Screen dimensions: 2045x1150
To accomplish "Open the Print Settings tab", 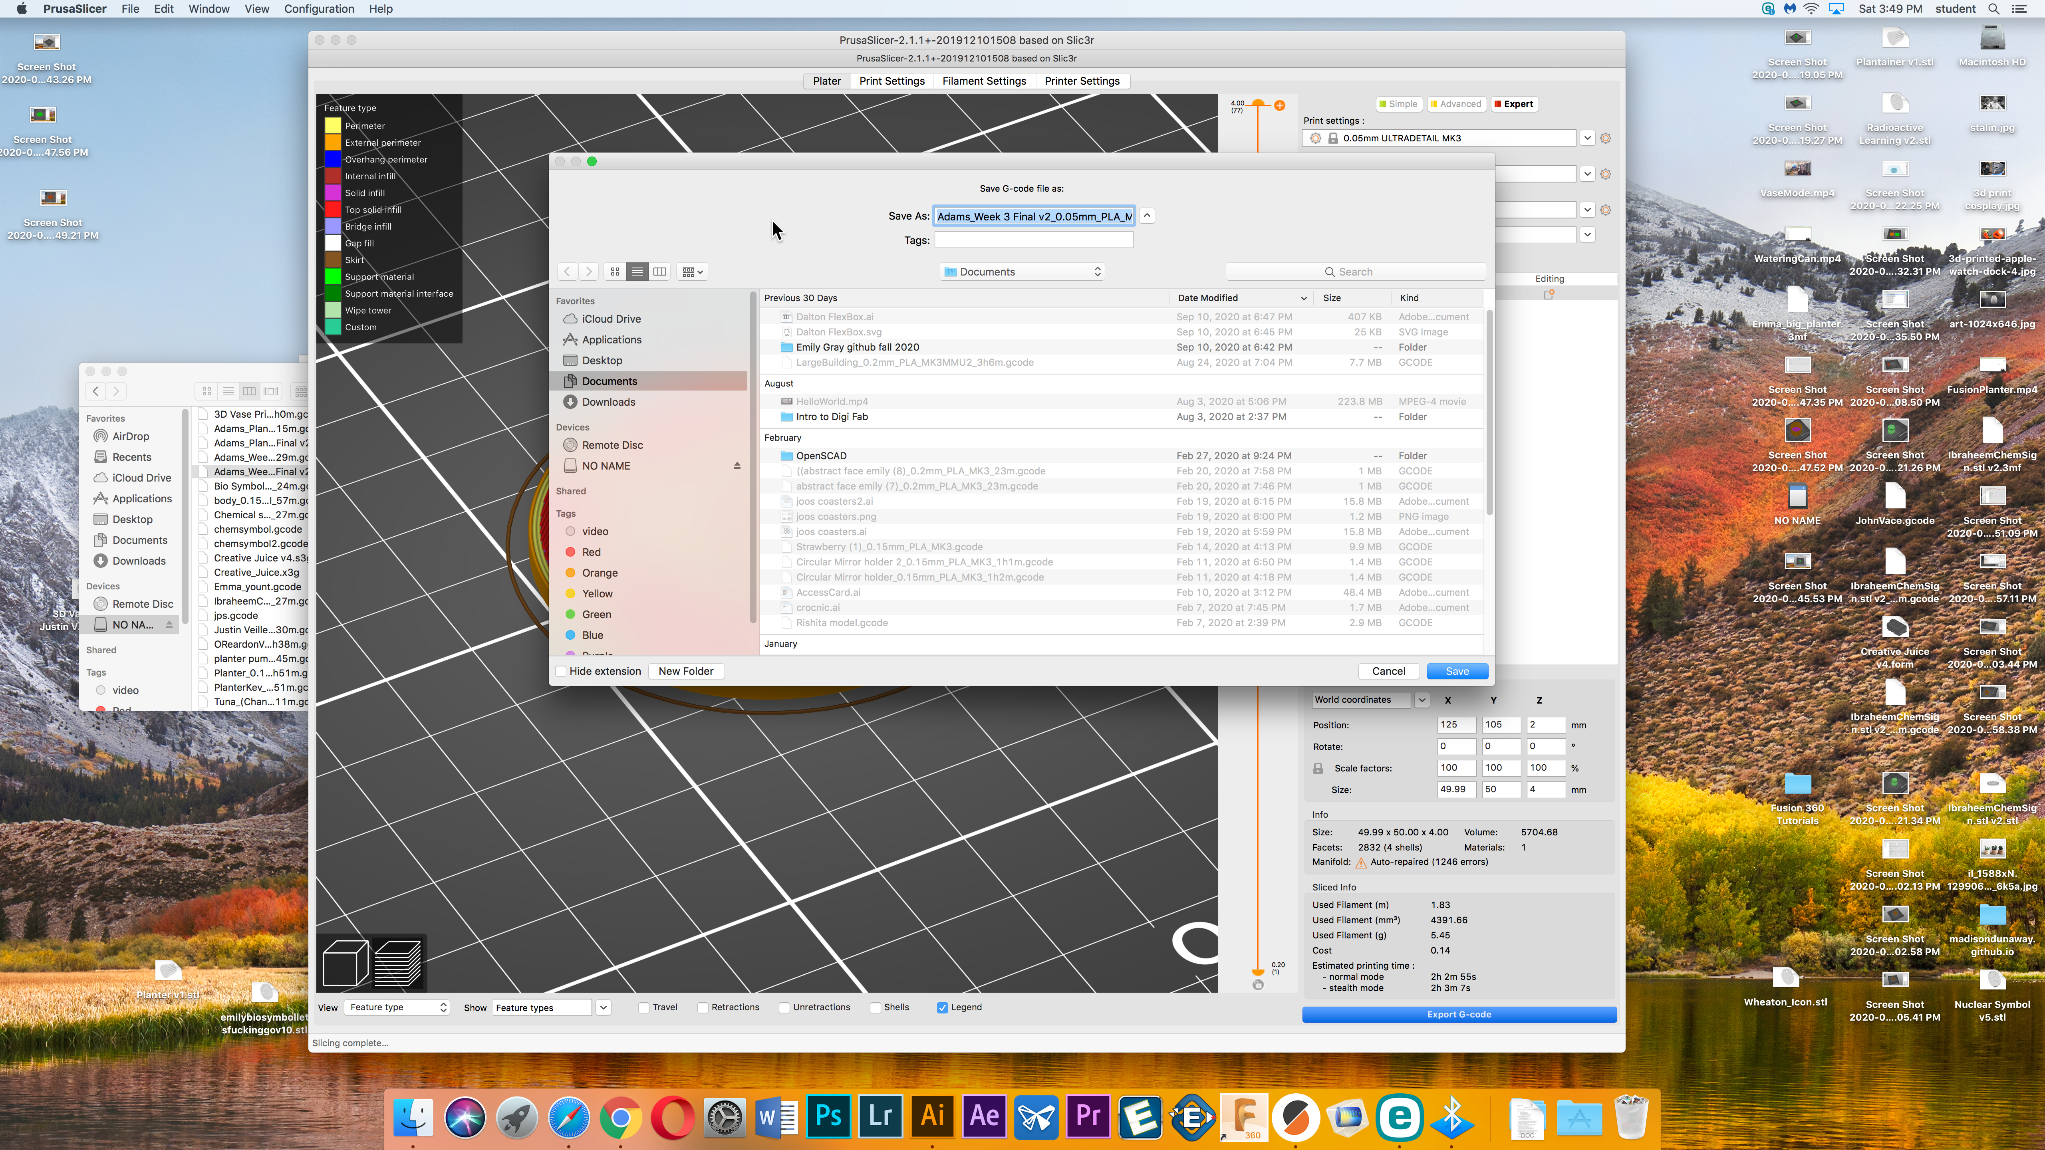I will (891, 81).
